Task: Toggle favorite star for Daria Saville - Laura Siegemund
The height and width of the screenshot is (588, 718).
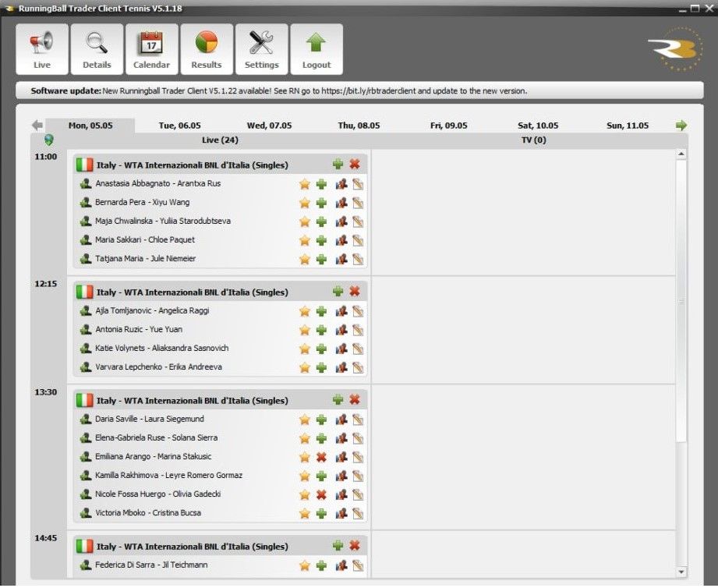Action: pos(305,420)
